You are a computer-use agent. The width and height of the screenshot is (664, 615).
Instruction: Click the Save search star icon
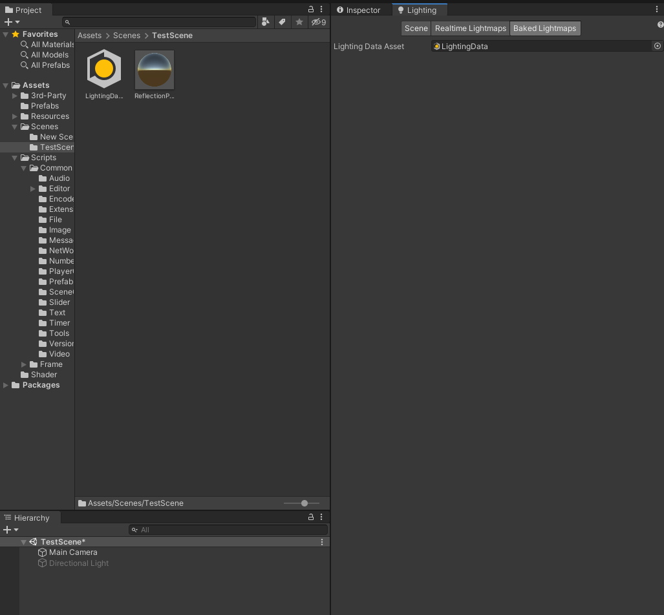299,22
